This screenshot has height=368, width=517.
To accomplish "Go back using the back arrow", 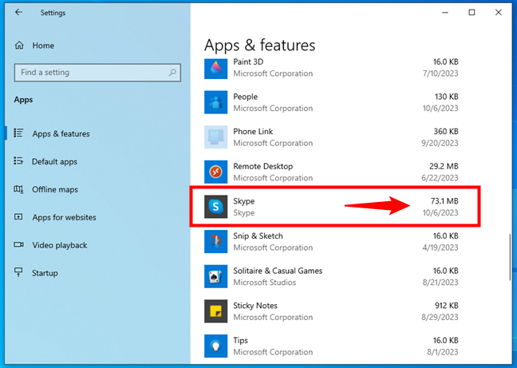I will [18, 13].
